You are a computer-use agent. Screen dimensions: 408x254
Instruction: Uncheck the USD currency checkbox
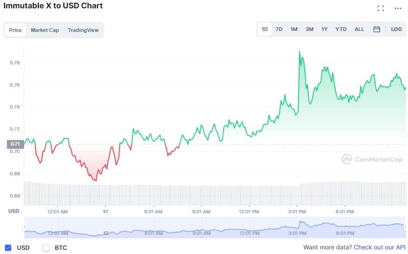point(8,248)
